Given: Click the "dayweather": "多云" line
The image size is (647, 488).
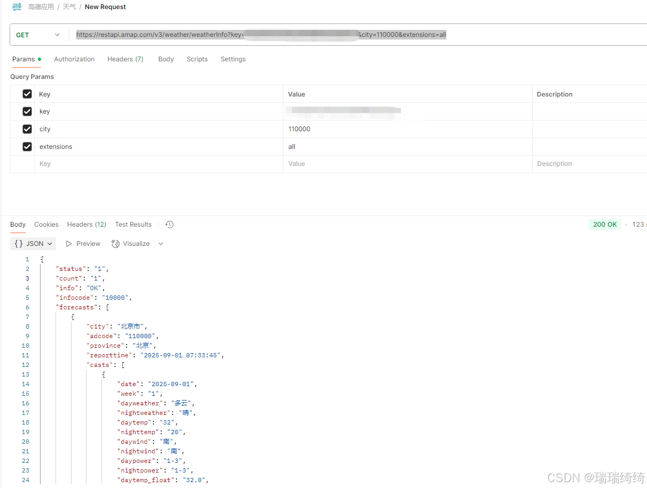Looking at the screenshot, I should pos(156,403).
